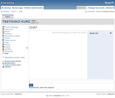The height and width of the screenshot is (98, 115).
Task: Open the My desktop menu
Action: (6, 8)
